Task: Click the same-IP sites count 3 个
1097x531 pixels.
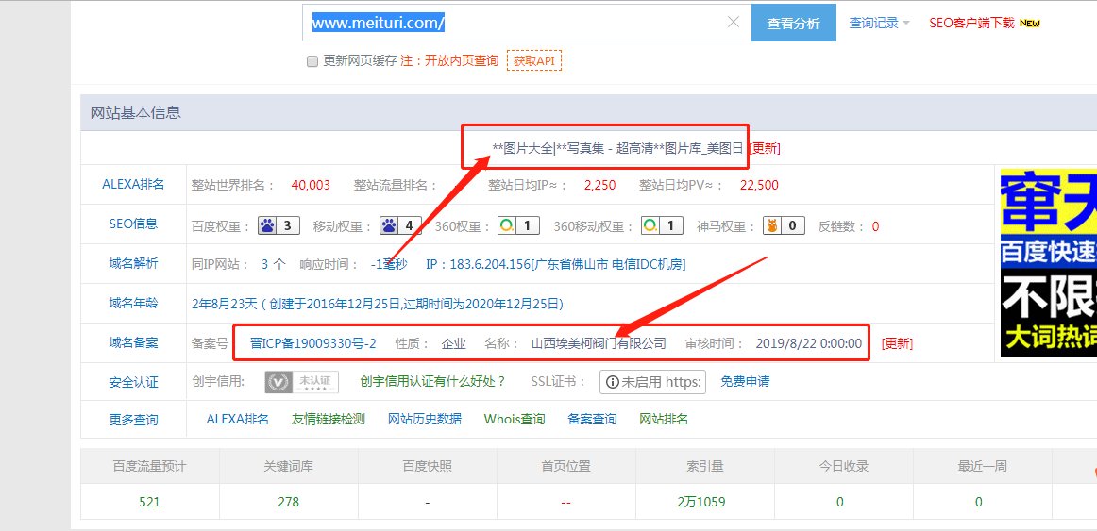Action: tap(274, 264)
